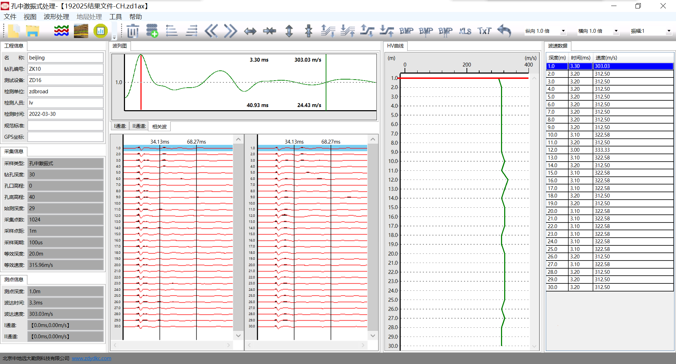Image resolution: width=676 pixels, height=364 pixels.
Task: Switch to the 相关波 tab
Action: pyautogui.click(x=159, y=126)
